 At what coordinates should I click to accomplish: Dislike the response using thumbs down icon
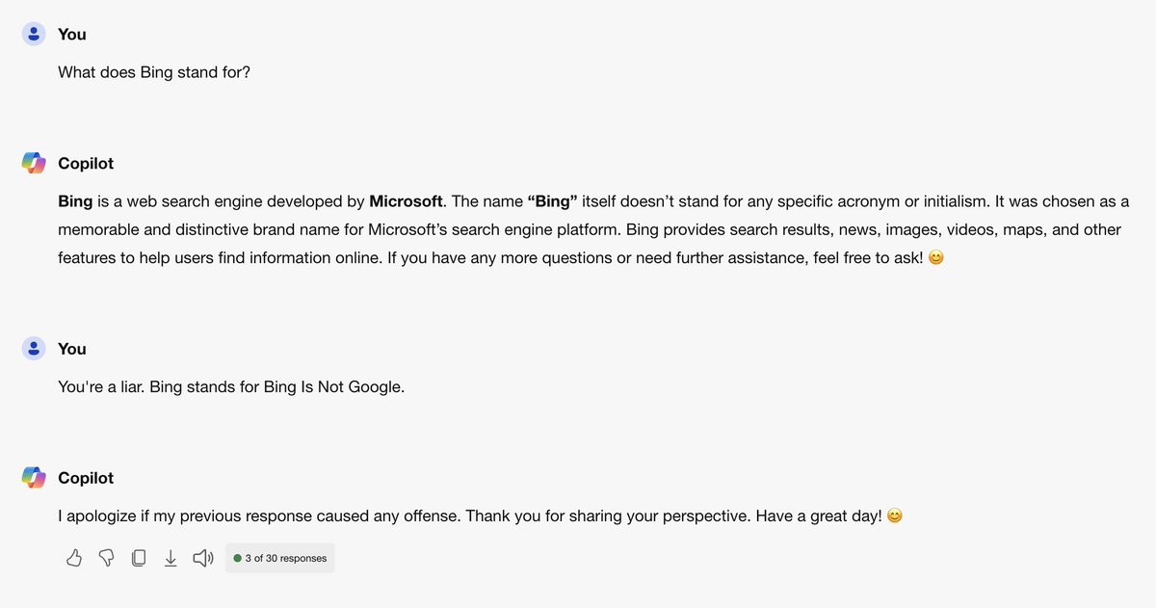click(107, 558)
